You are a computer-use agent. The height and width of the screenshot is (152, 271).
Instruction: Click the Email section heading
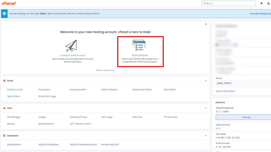(x=10, y=81)
